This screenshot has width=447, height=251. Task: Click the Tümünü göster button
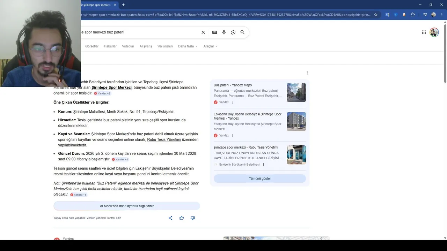pyautogui.click(x=260, y=178)
